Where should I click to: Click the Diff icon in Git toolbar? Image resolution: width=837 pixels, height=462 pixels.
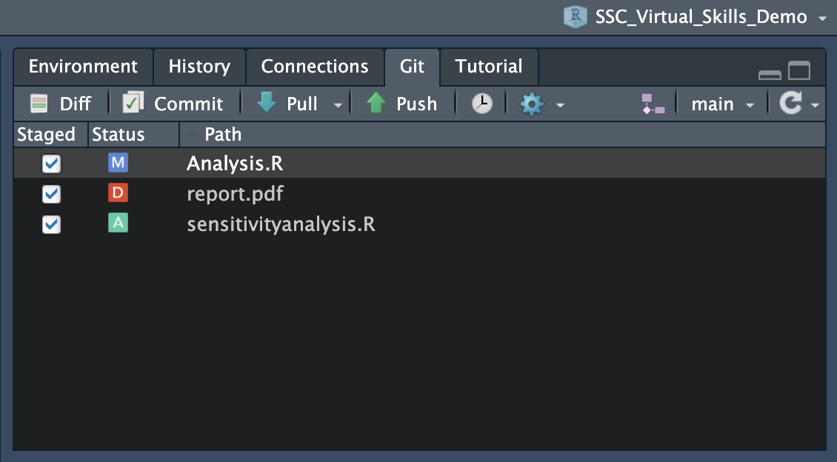pyautogui.click(x=61, y=104)
